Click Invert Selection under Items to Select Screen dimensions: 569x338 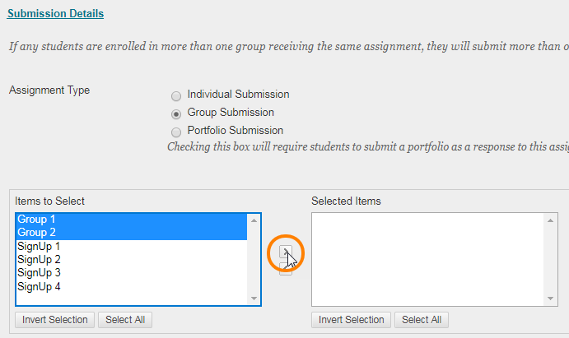tap(54, 320)
